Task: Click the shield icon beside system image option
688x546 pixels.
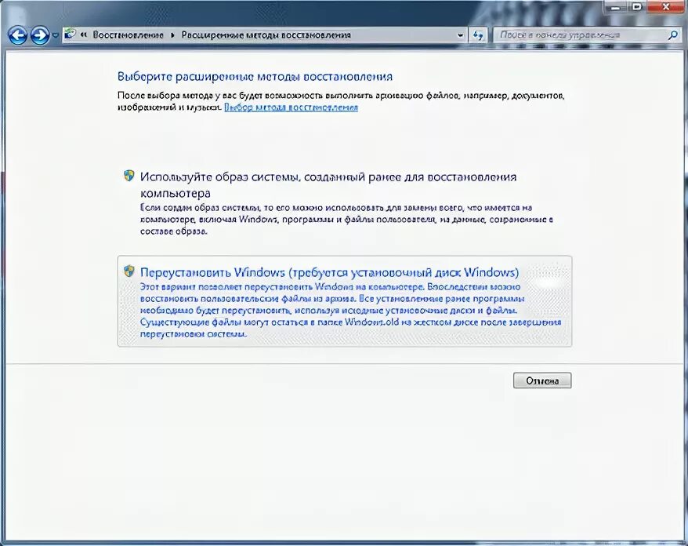Action: [x=129, y=177]
